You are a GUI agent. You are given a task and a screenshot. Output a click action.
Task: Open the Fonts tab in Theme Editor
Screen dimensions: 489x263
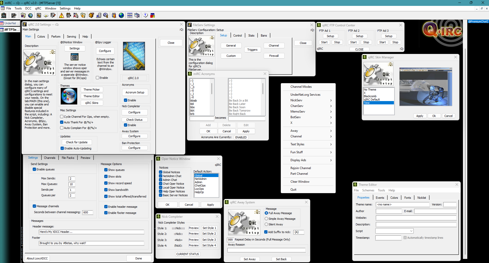408,198
